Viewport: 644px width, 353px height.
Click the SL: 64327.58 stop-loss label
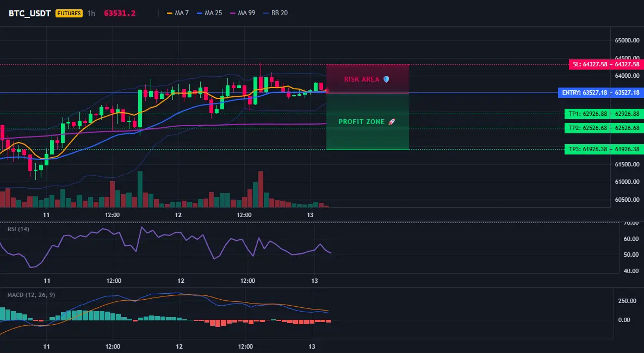590,65
